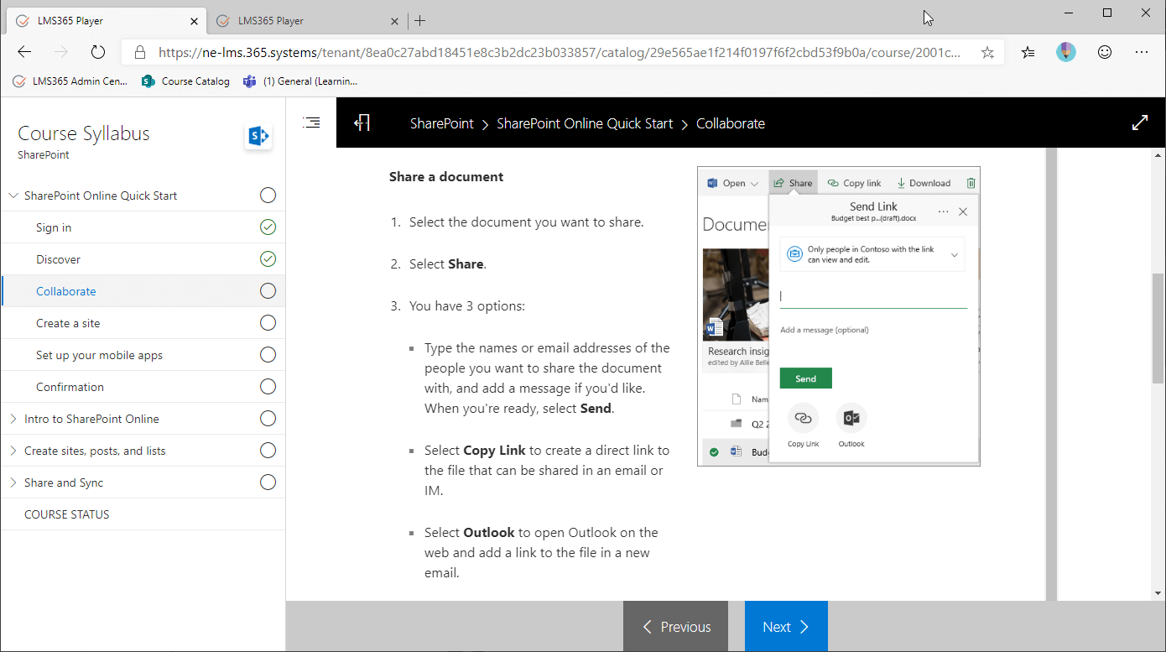Bookmark page with the star icon
Viewport: 1166px width, 652px height.
click(987, 52)
